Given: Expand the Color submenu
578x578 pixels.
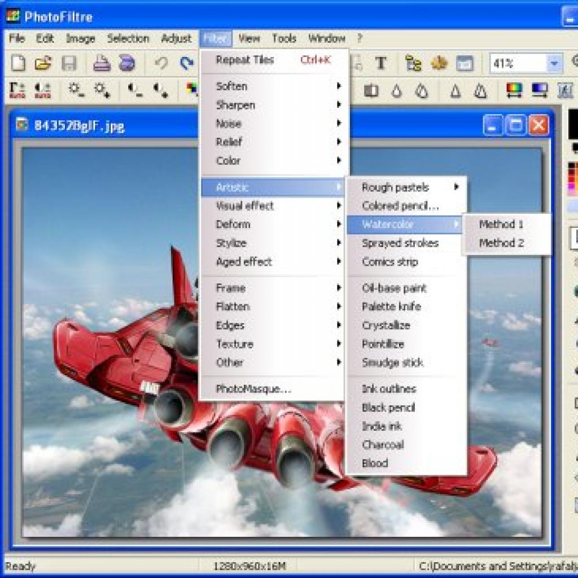Looking at the screenshot, I should point(273,160).
